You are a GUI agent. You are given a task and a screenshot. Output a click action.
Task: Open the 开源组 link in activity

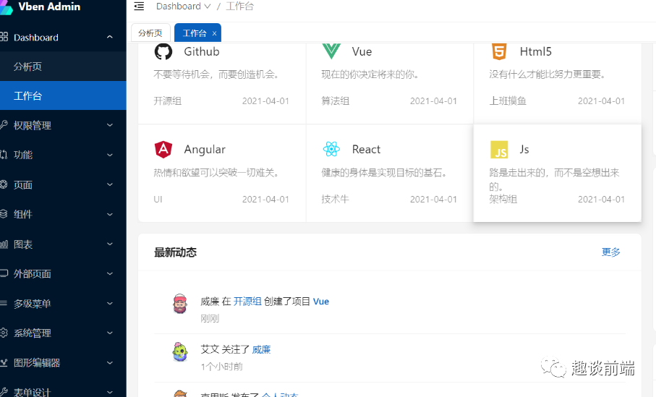(x=247, y=302)
